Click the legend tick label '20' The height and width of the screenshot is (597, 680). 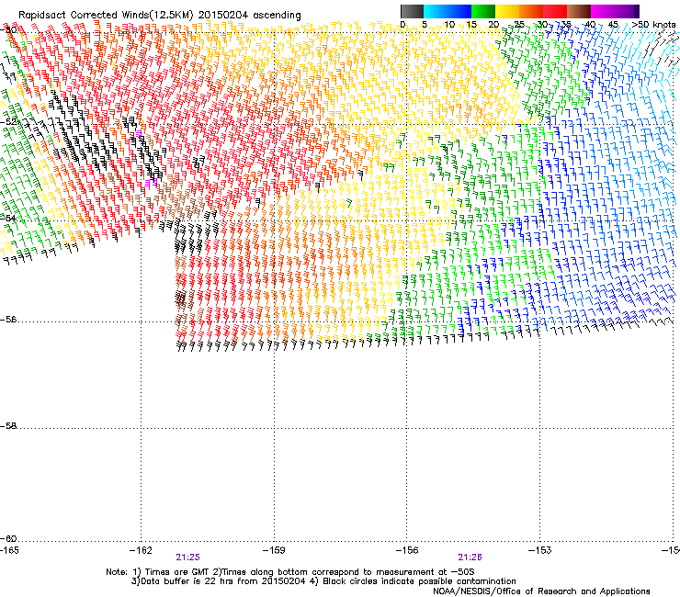(493, 25)
